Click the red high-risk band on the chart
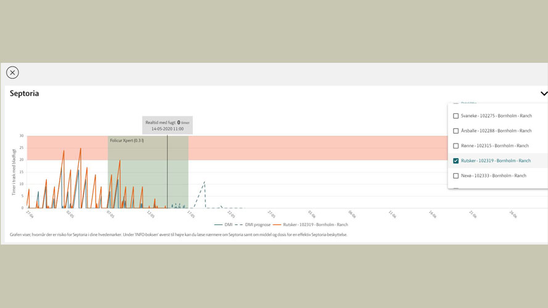Screen dimensions: 548x308 click(308, 148)
